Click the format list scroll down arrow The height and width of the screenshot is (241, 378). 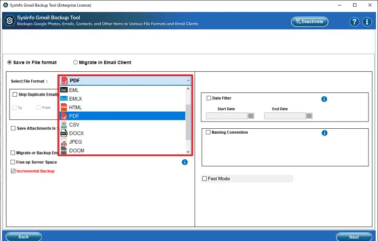click(188, 152)
